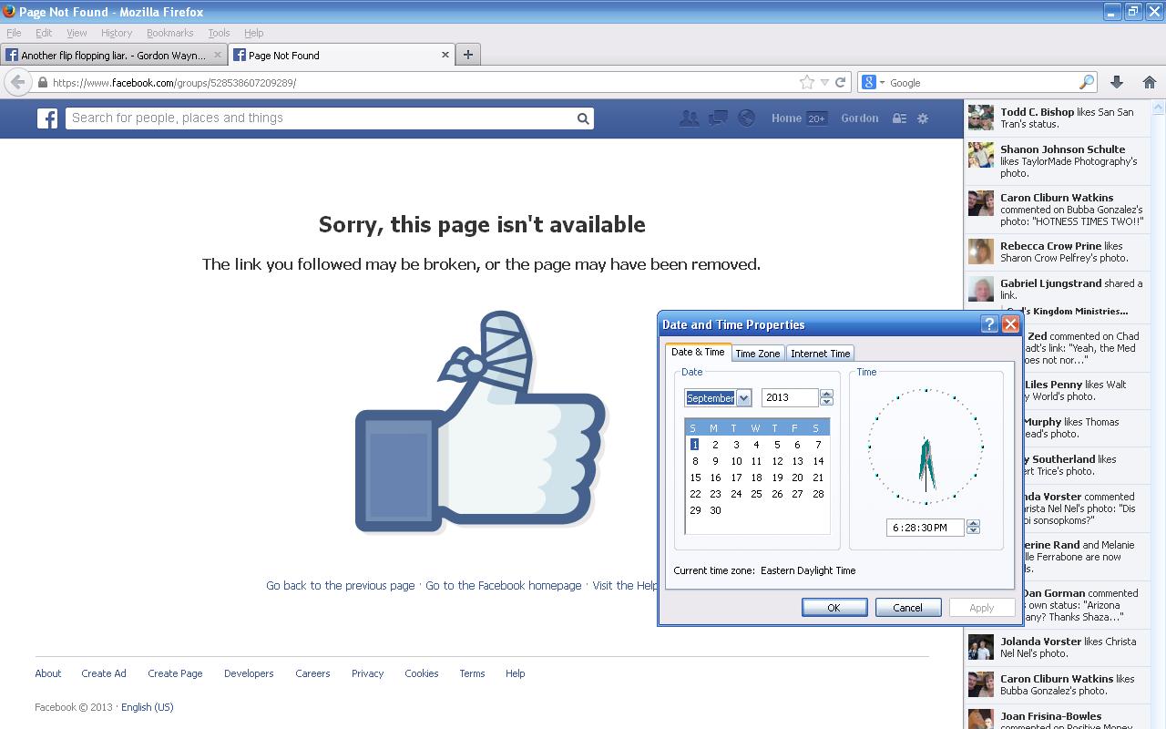Click the Facebook logo icon
Viewport: 1166px width, 729px height.
[47, 118]
